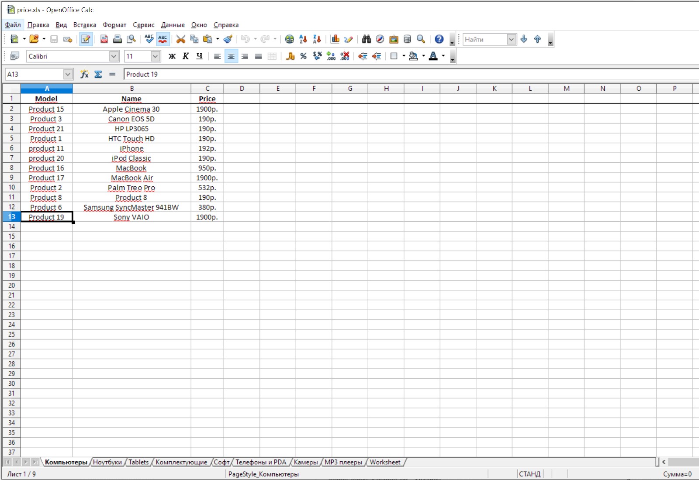Viewport: 699px width, 480px height.
Task: Toggle bold (Ж) formatting
Action: click(x=172, y=56)
